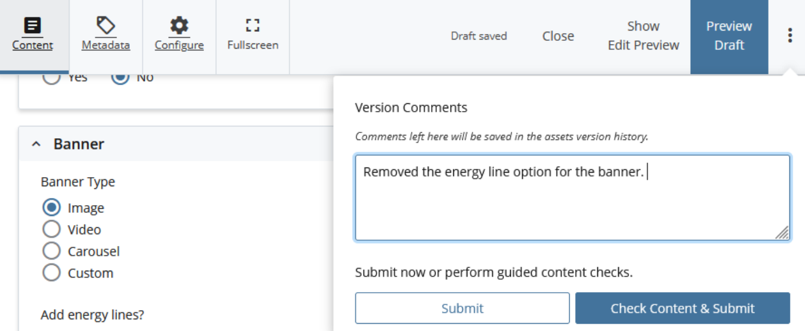Choose Carousel as banner type

pos(51,251)
